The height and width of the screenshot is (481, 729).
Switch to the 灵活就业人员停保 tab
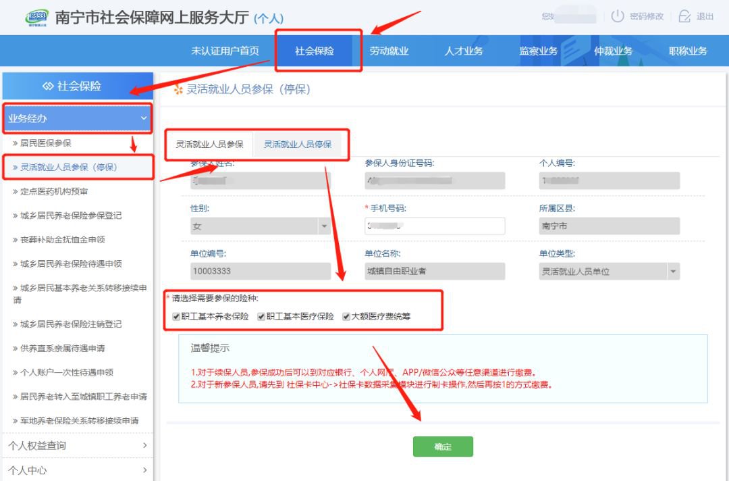coord(298,144)
